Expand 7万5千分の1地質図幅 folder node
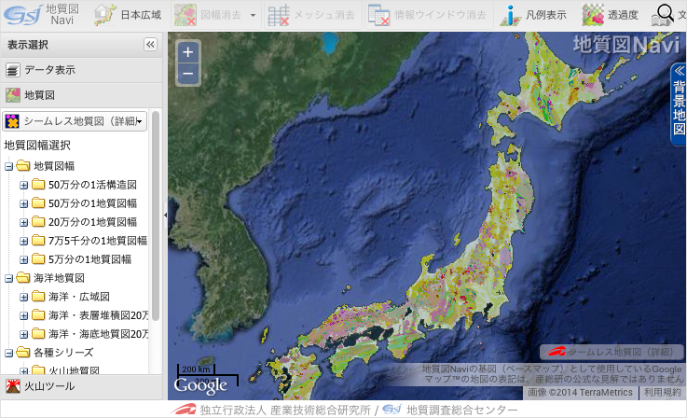The height and width of the screenshot is (418, 687). tap(23, 241)
